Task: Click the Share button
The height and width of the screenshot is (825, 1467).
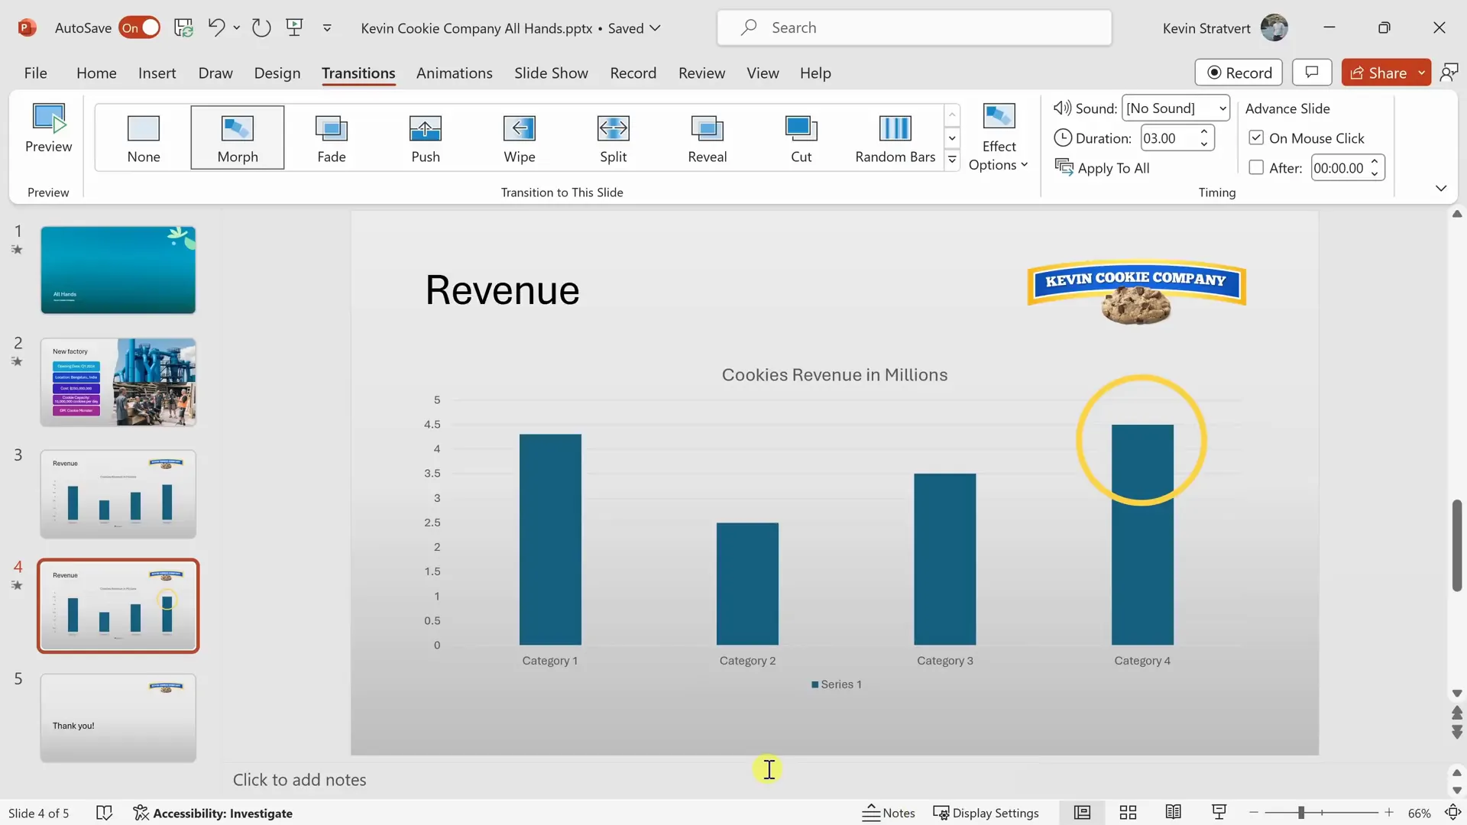Action: point(1378,73)
